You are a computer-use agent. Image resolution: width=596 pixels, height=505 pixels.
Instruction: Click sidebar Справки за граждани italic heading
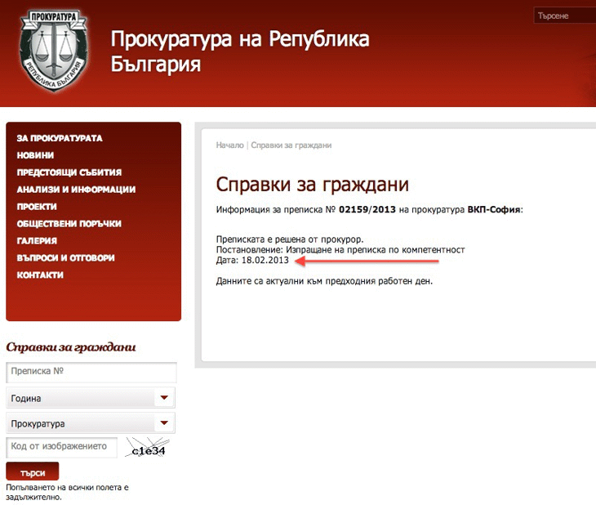click(x=71, y=347)
